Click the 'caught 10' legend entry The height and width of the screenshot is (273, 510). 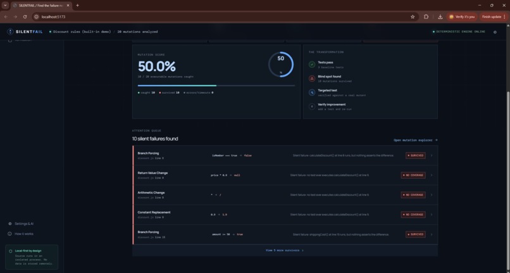[x=146, y=93]
